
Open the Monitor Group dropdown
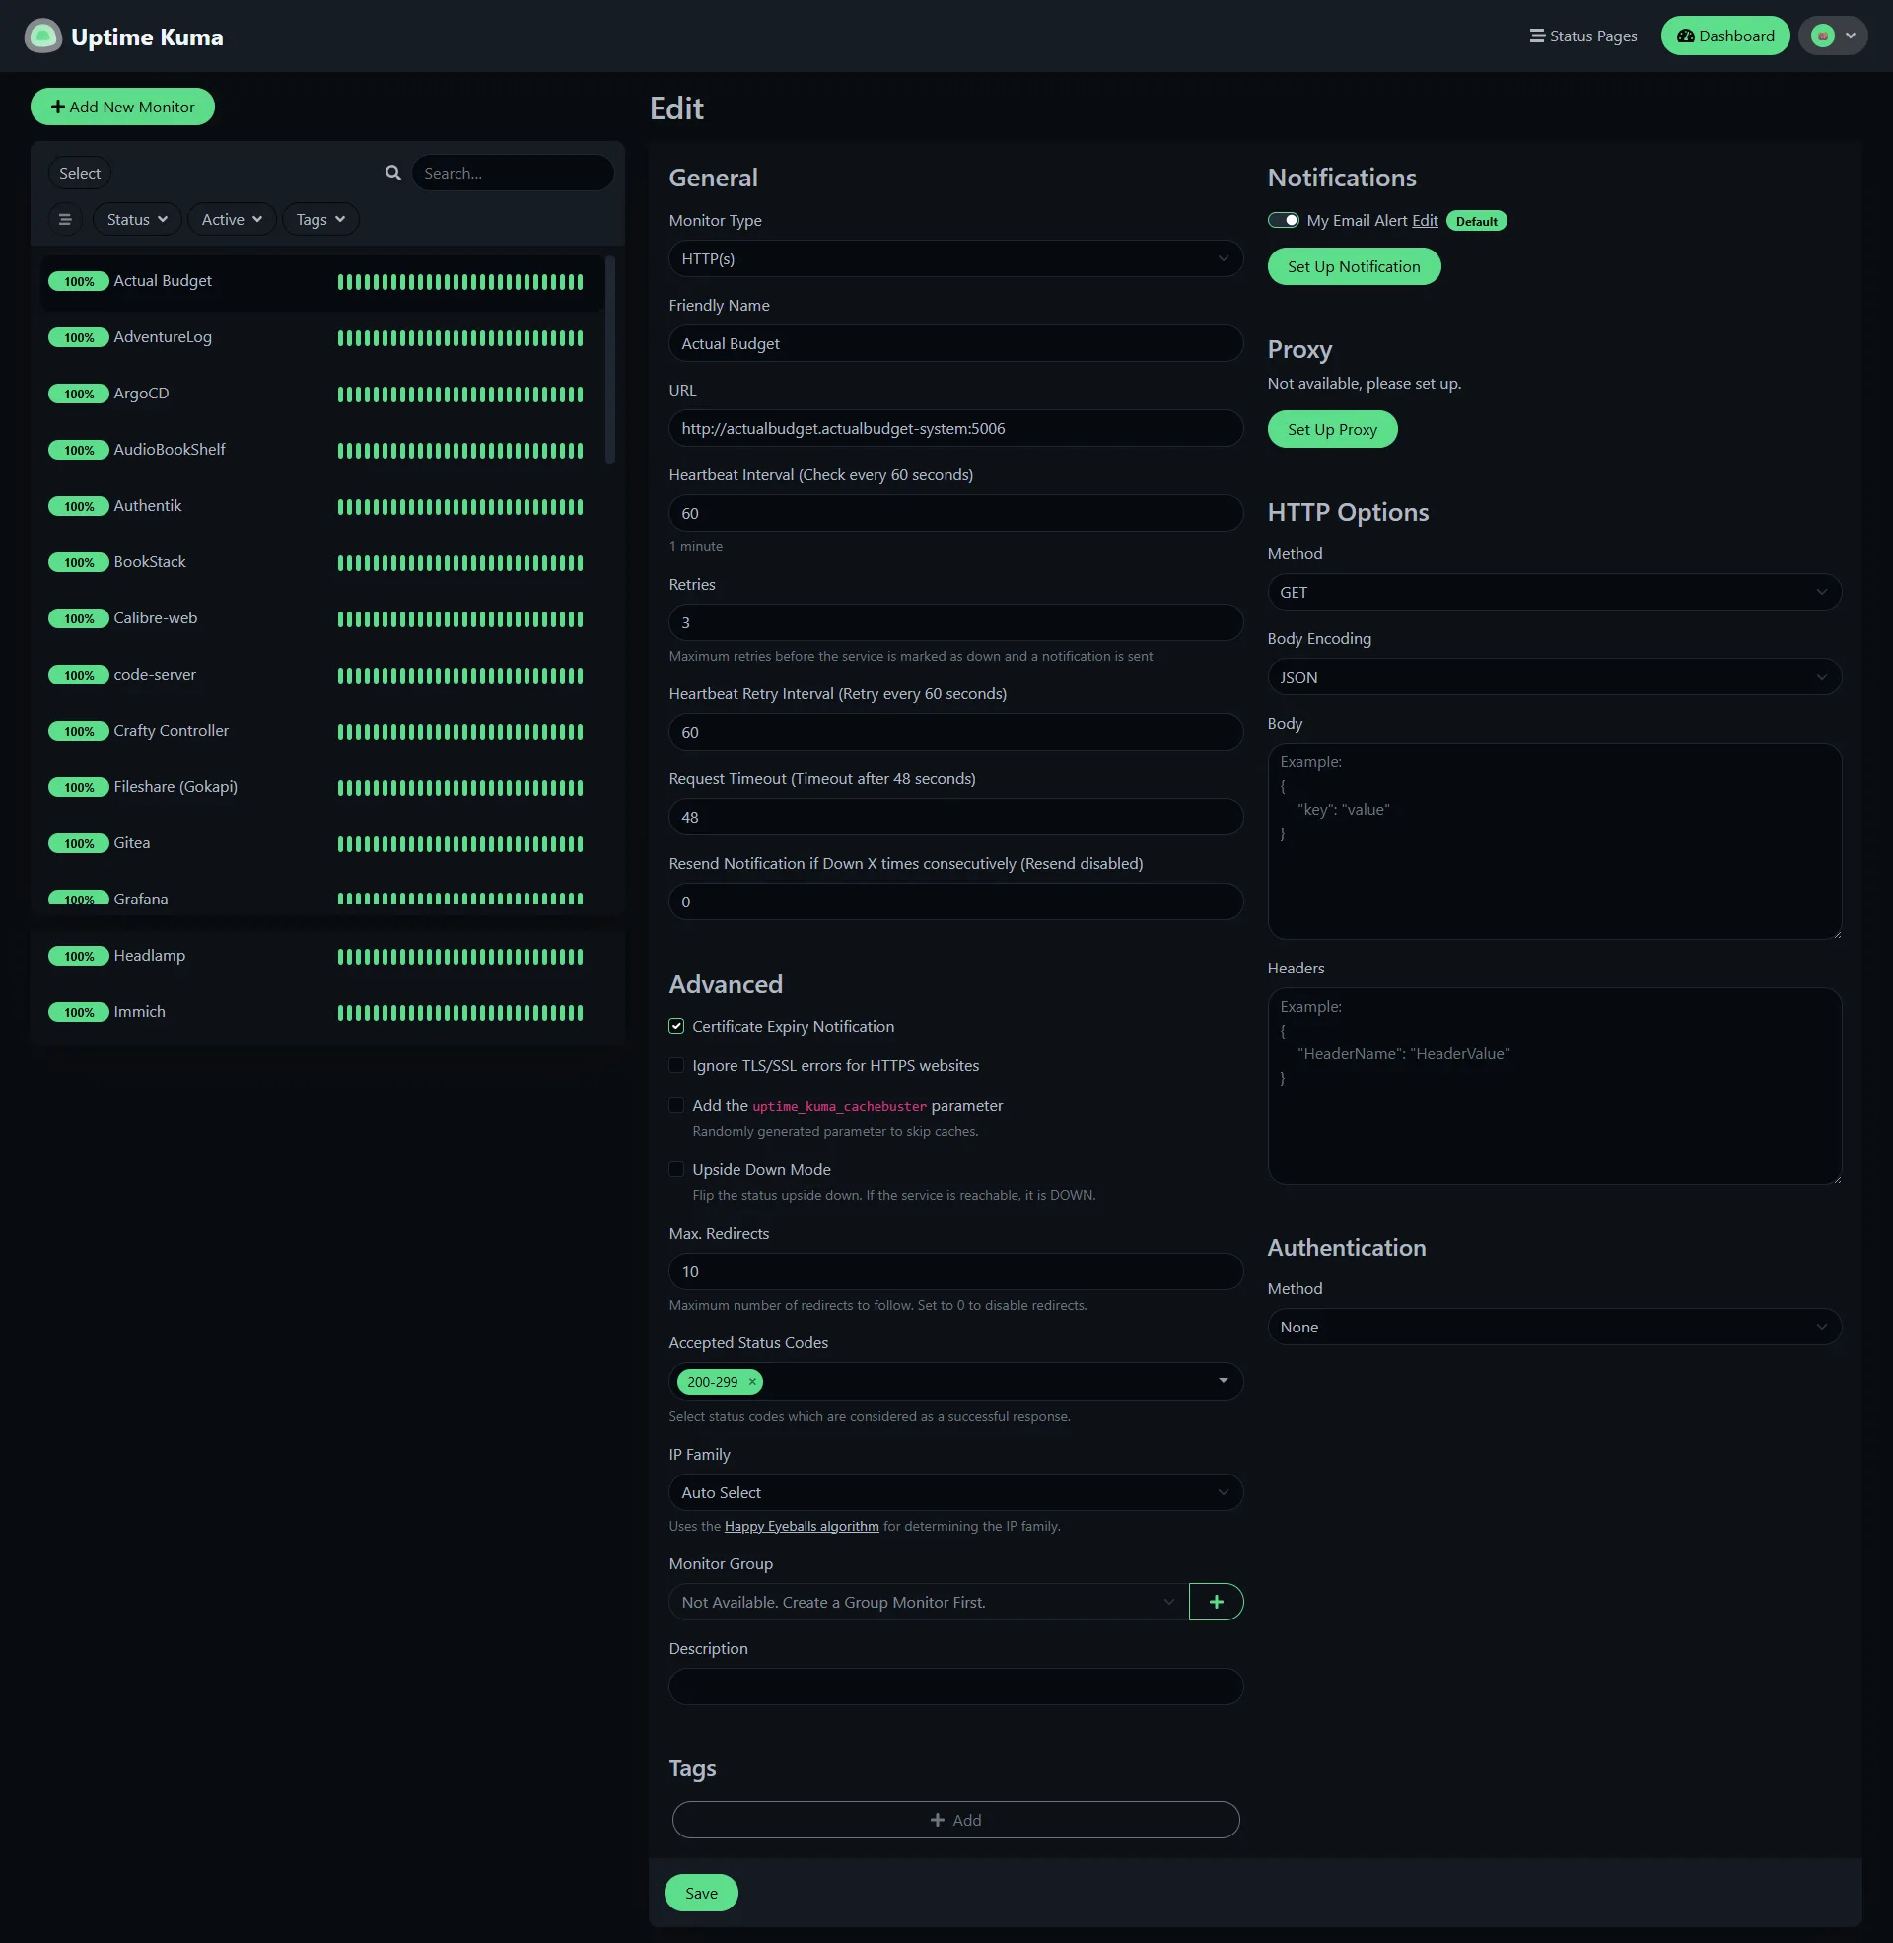(x=929, y=1602)
